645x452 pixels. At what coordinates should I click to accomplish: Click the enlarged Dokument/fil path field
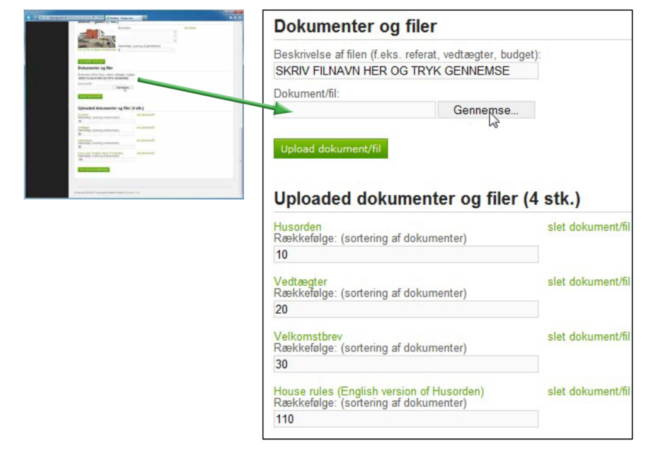tap(354, 110)
